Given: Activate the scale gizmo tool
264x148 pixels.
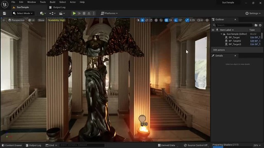Looking at the screenshot, I should coord(151,20).
